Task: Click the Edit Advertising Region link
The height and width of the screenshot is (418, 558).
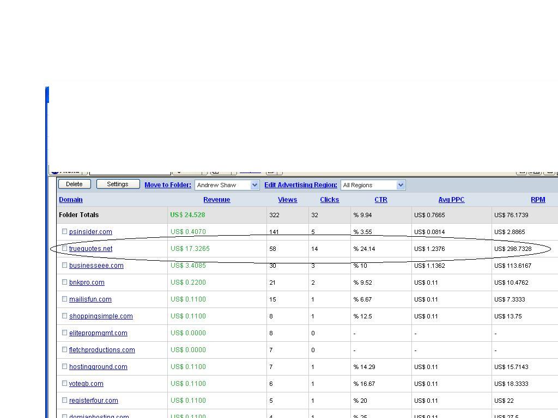Action: [301, 185]
